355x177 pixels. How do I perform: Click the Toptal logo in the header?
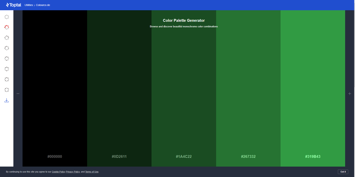tap(14, 5)
